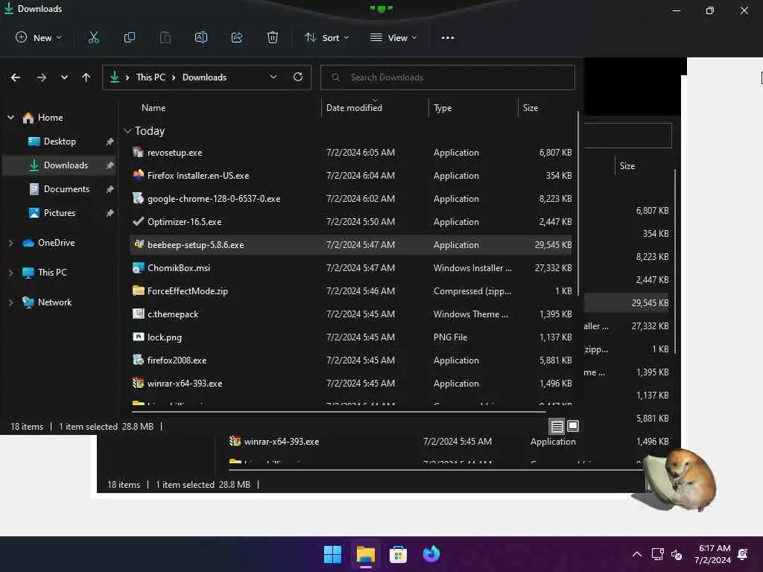Switch to large thumbnails view button

(573, 426)
